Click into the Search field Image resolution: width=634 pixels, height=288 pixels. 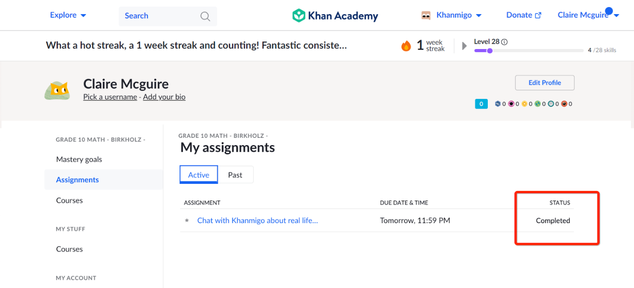[x=168, y=16]
